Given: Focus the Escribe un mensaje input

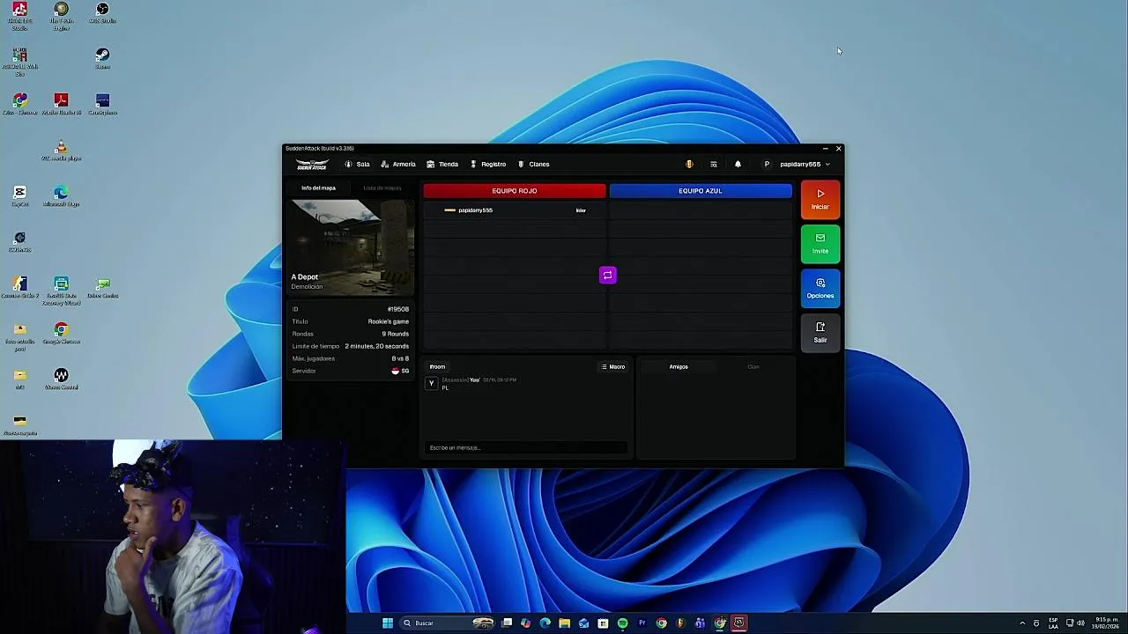Looking at the screenshot, I should click(x=526, y=447).
